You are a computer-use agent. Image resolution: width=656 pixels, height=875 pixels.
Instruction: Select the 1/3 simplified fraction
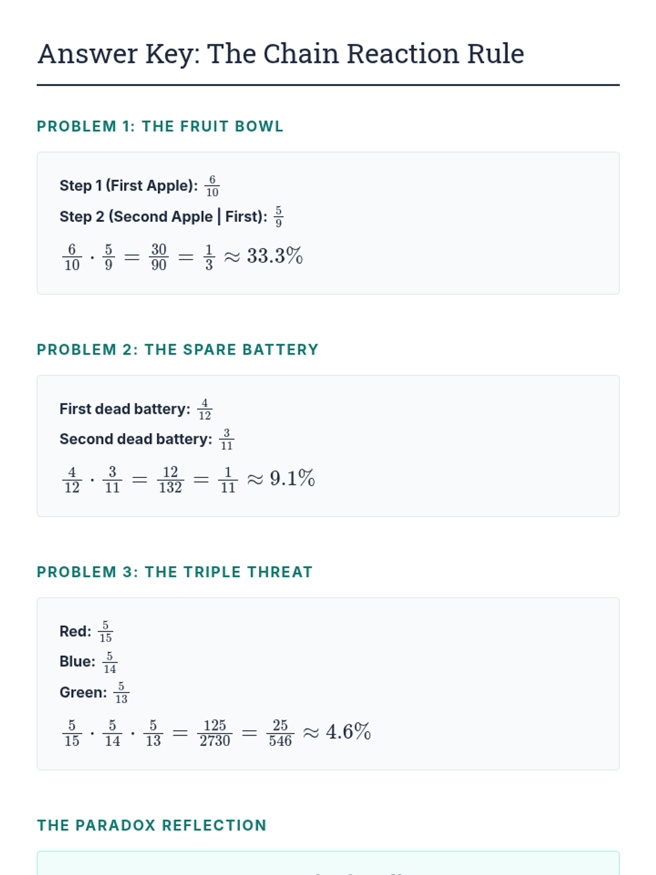(x=208, y=257)
